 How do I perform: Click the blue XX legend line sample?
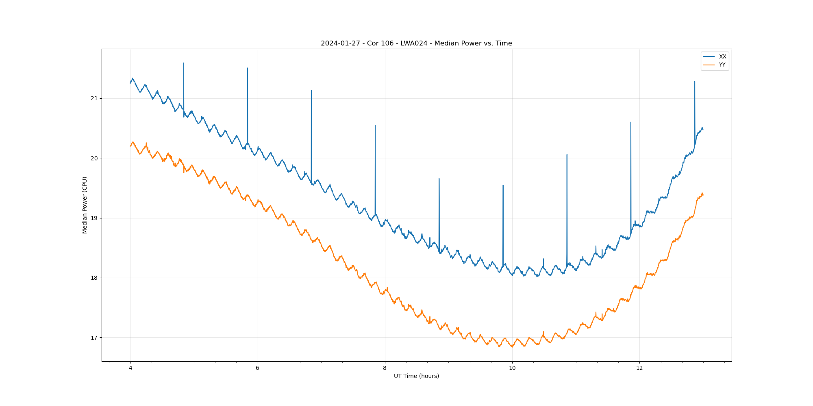click(709, 57)
